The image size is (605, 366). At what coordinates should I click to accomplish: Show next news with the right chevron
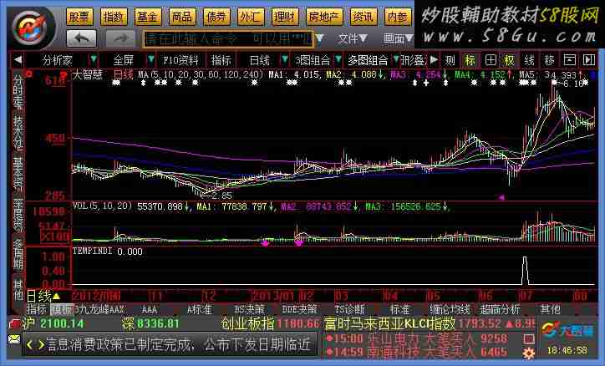41,345
